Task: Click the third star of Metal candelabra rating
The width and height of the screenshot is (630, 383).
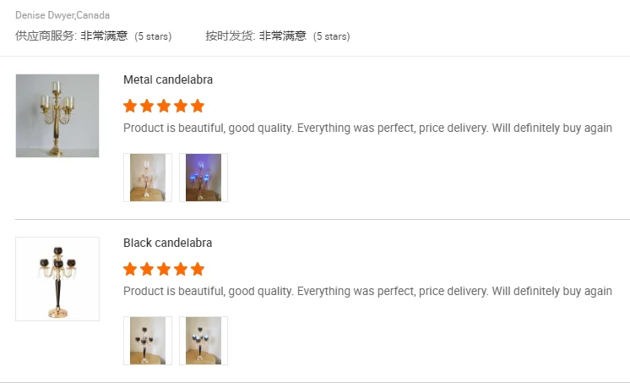Action: point(164,106)
